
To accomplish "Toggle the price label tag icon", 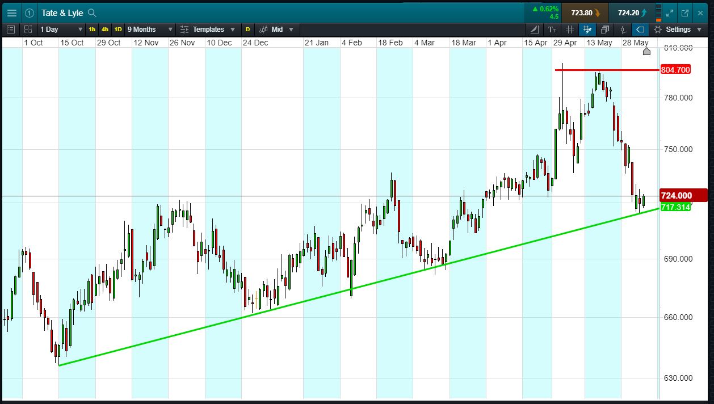I will coord(640,30).
